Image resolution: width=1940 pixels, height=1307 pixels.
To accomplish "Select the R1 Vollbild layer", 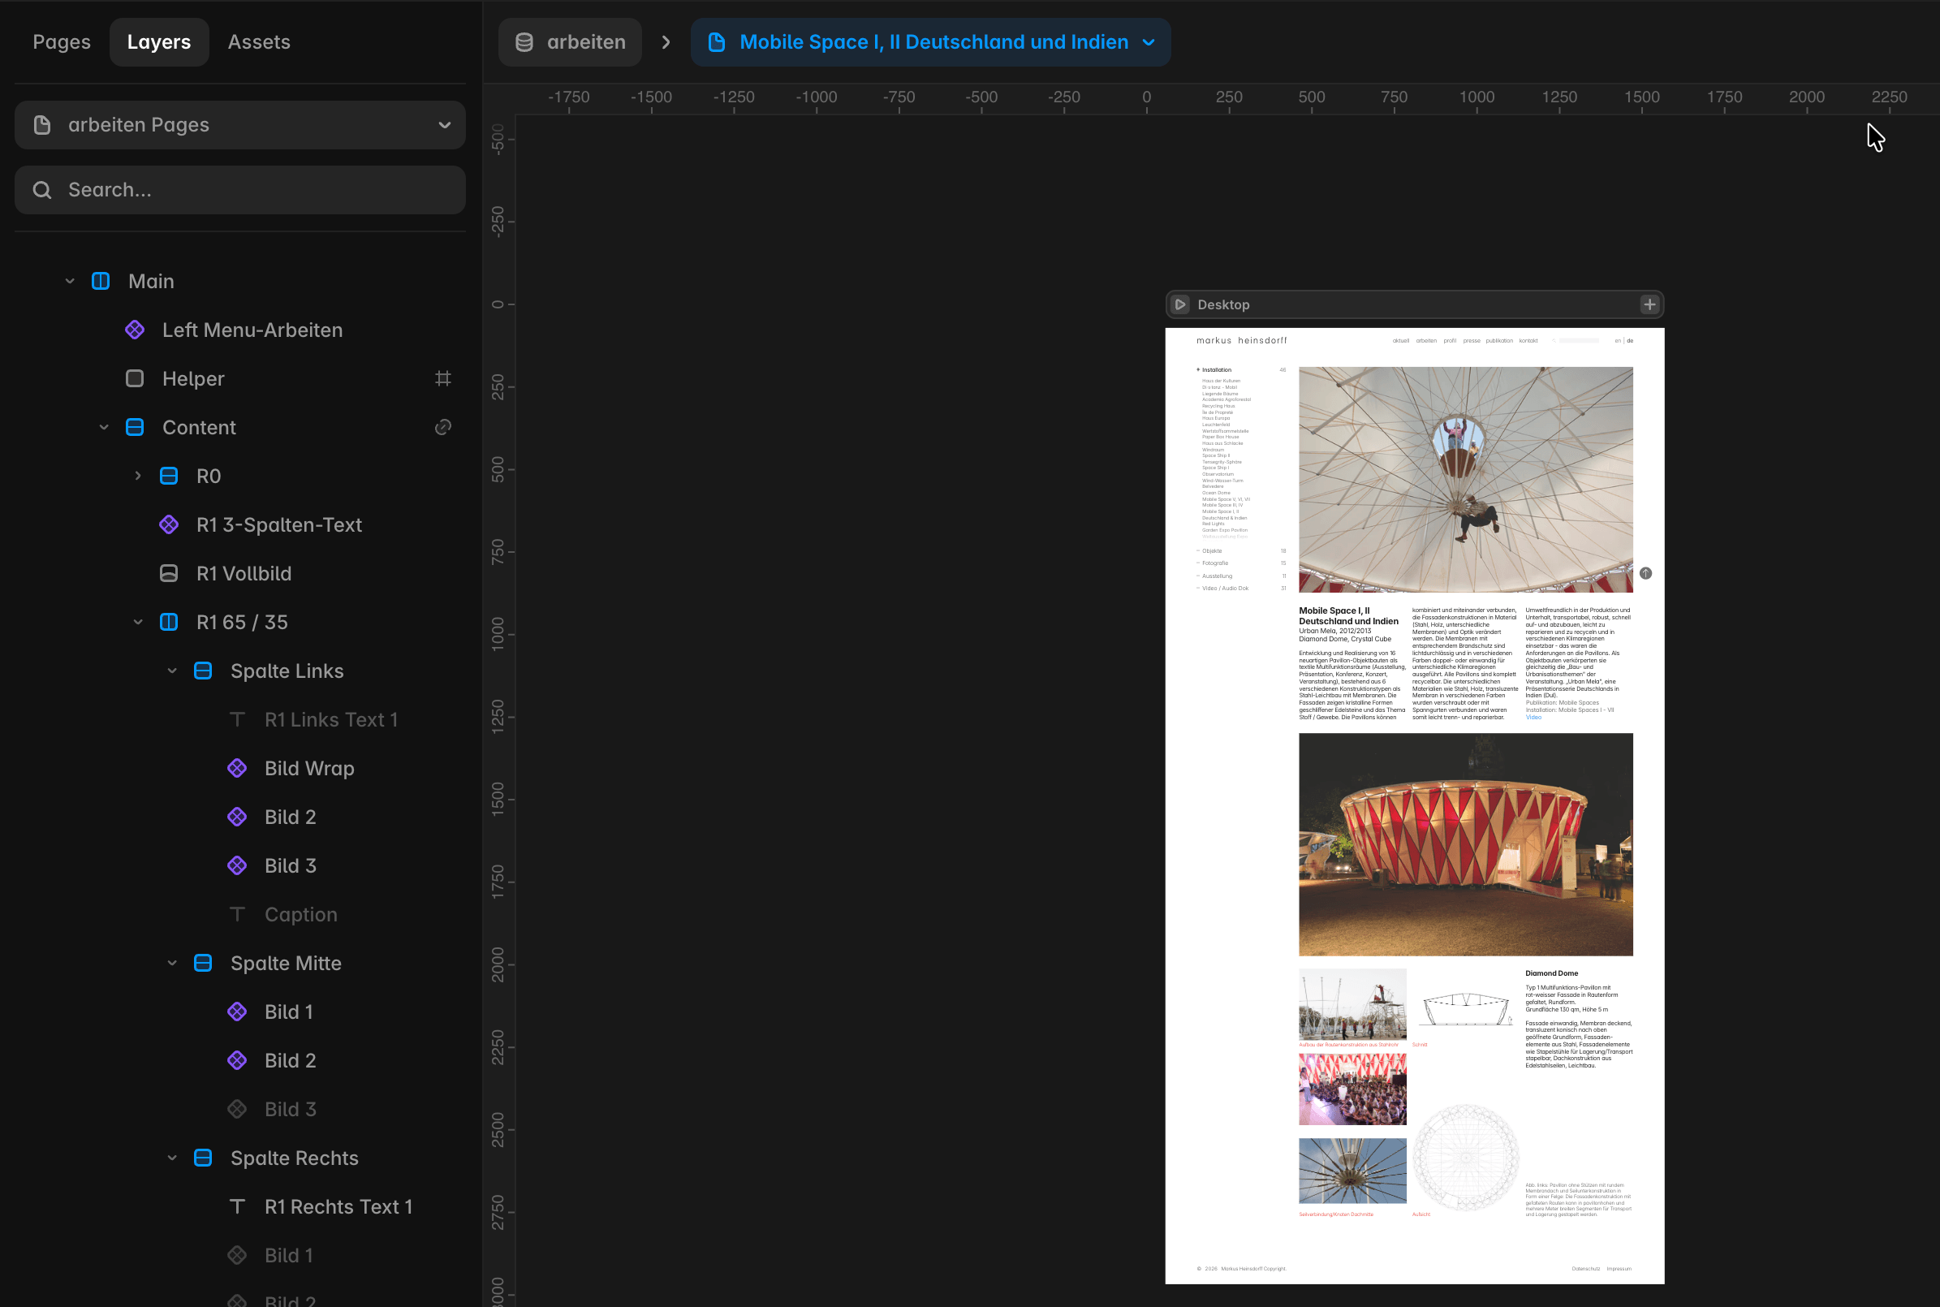I will pos(244,573).
